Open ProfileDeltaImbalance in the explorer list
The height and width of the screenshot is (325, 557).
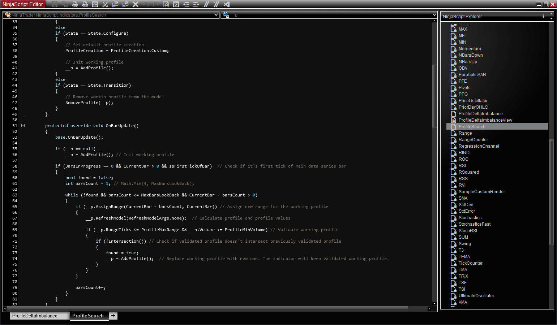coord(480,113)
